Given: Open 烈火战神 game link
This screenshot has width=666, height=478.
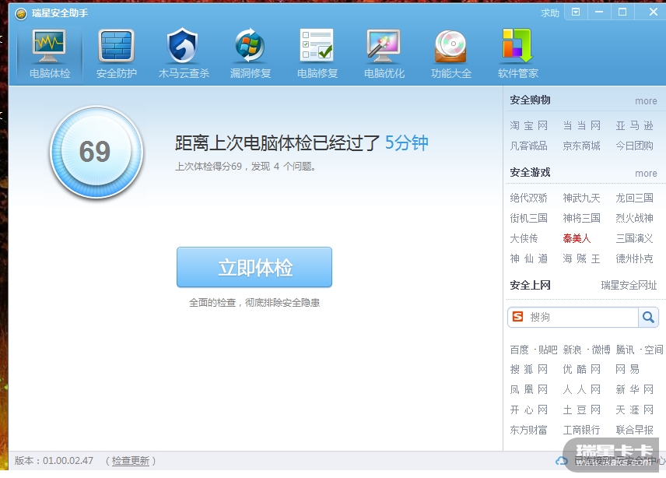Looking at the screenshot, I should (635, 218).
